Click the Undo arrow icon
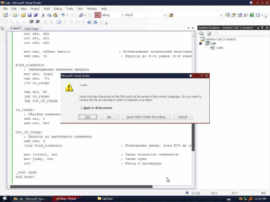Viewport: 270px width, 202px height. click(x=63, y=15)
